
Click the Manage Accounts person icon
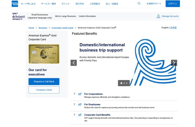pyautogui.click(x=158, y=16)
